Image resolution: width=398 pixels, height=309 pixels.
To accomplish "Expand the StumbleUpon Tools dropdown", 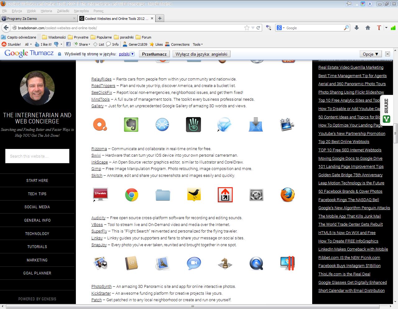I will (197, 44).
